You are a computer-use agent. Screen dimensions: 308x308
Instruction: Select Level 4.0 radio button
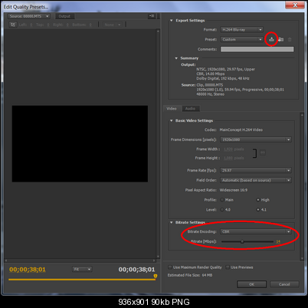click(x=222, y=210)
